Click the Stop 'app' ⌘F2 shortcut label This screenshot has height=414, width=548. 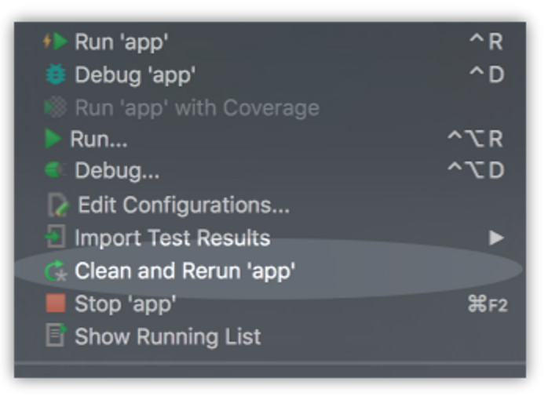click(x=487, y=303)
